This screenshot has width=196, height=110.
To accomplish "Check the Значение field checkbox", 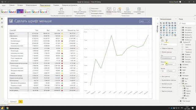I will coord(183,45).
